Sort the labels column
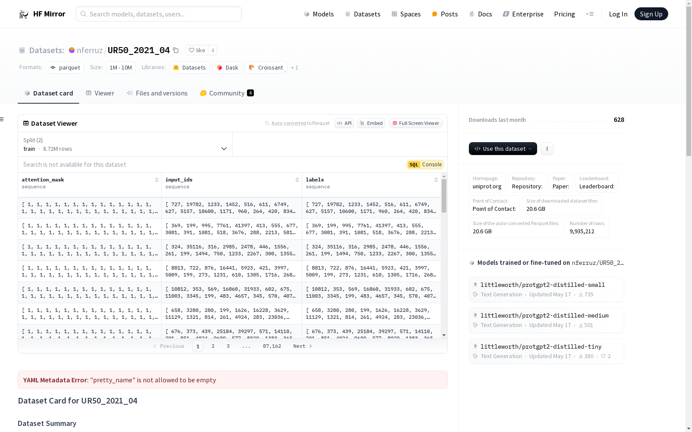Image resolution: width=692 pixels, height=432 pixels. [436, 180]
